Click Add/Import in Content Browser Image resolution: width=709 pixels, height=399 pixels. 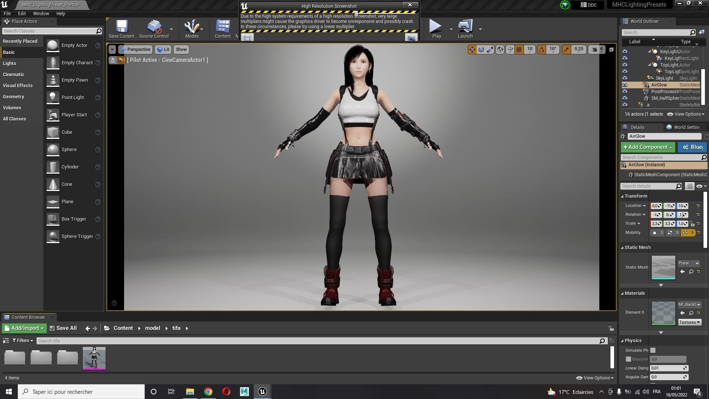pyautogui.click(x=24, y=328)
